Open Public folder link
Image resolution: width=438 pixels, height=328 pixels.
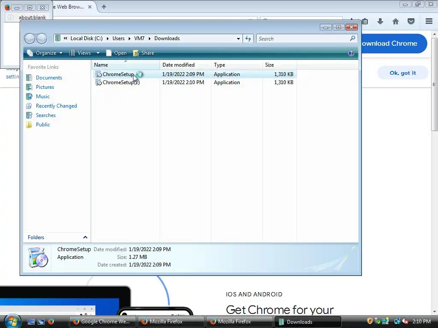coord(43,125)
